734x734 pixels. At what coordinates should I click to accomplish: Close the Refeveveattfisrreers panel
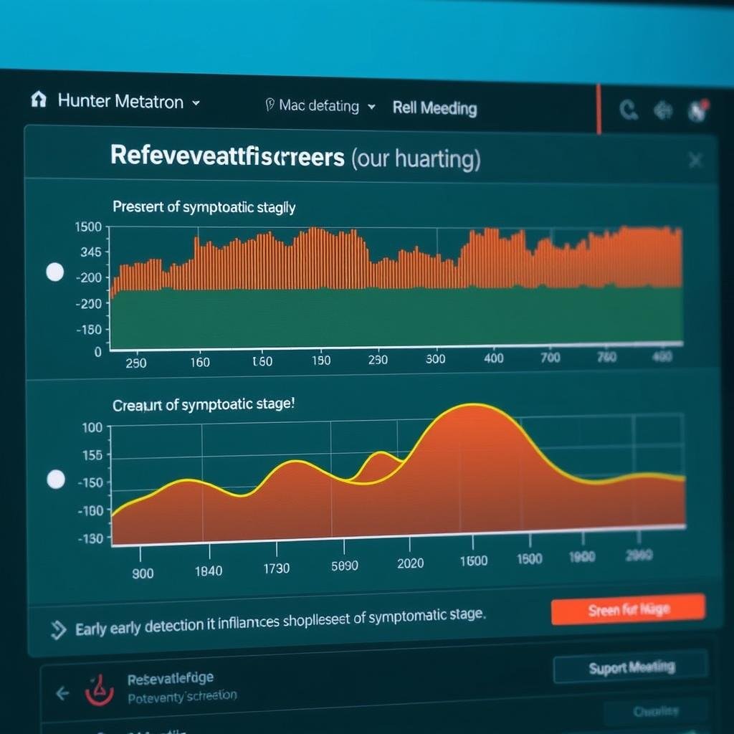695,161
